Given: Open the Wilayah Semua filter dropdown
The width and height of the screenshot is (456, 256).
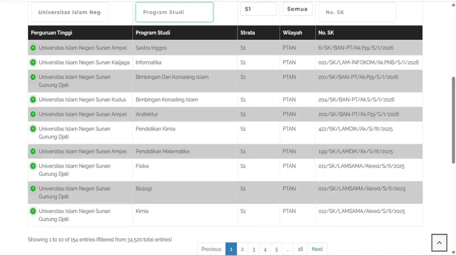Looking at the screenshot, I should pyautogui.click(x=297, y=9).
